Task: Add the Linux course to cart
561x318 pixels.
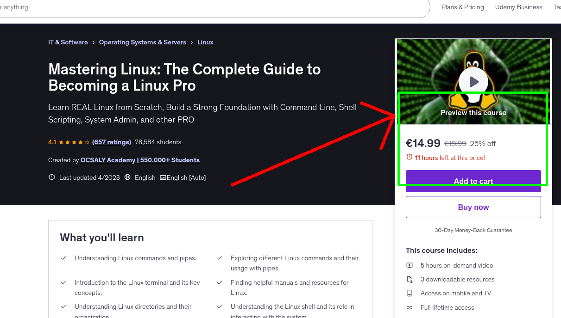Action: [473, 181]
